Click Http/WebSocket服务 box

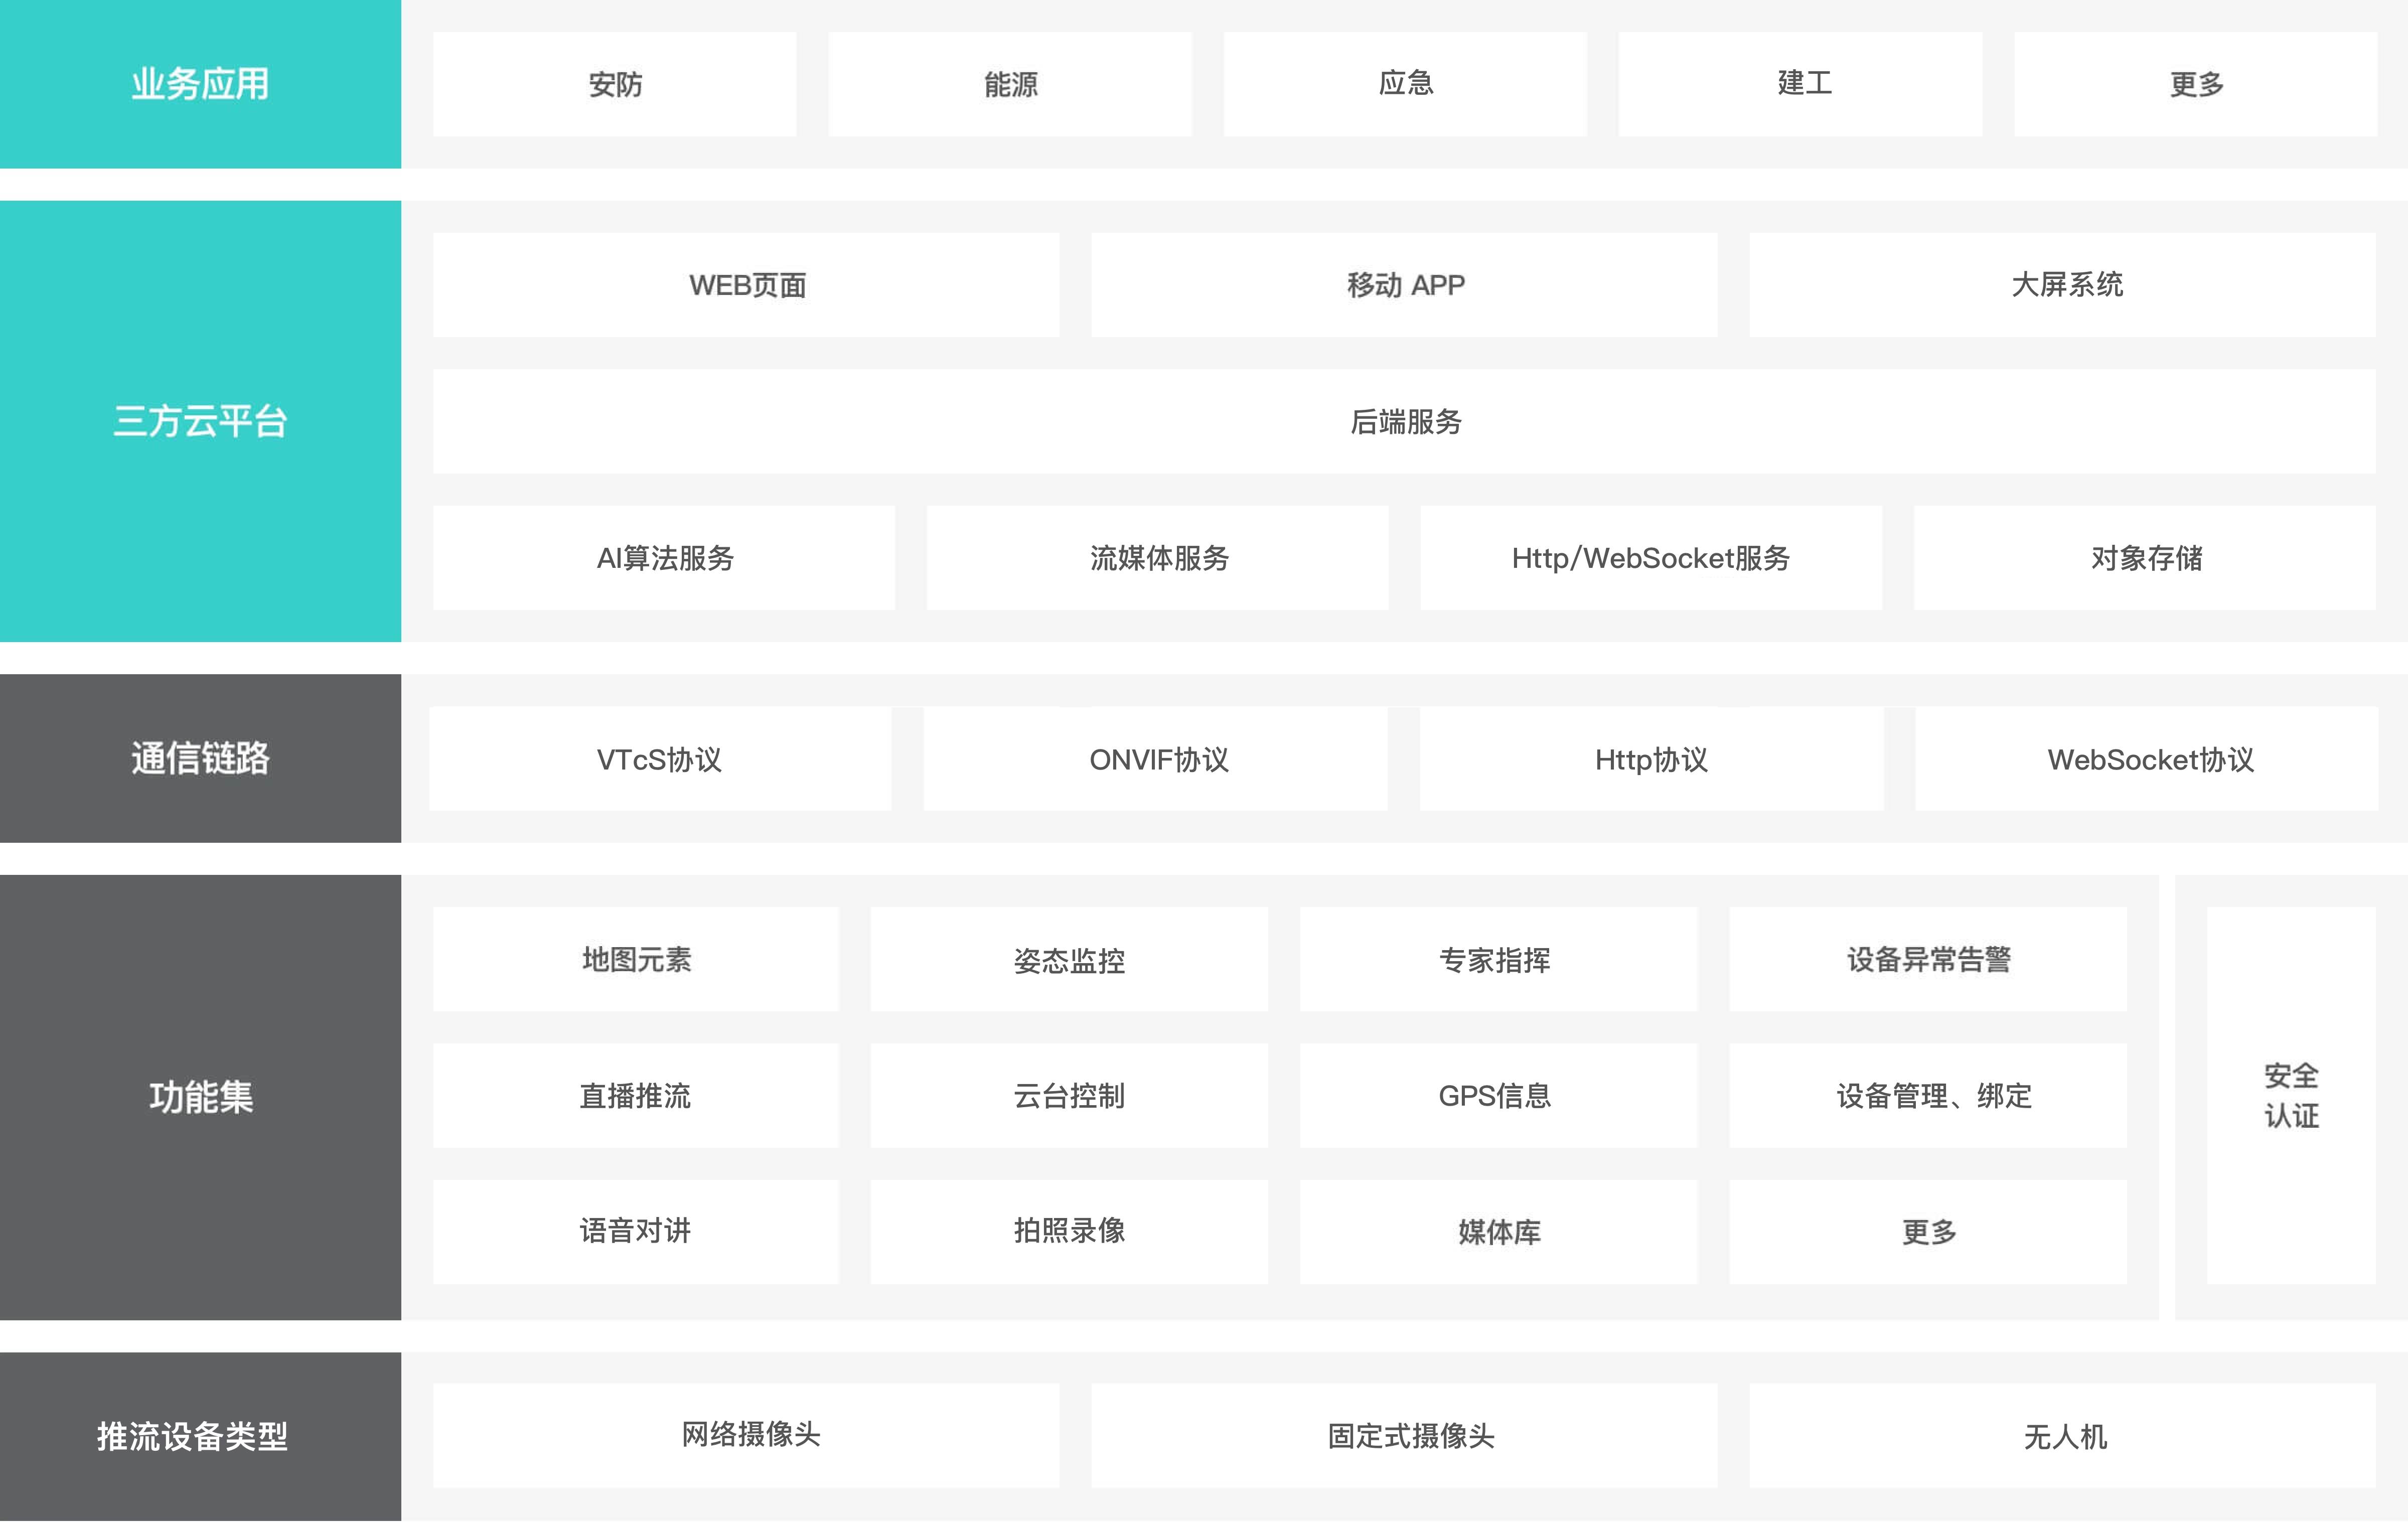pyautogui.click(x=1650, y=557)
